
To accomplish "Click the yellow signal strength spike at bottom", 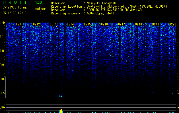I will [x=61, y=111].
